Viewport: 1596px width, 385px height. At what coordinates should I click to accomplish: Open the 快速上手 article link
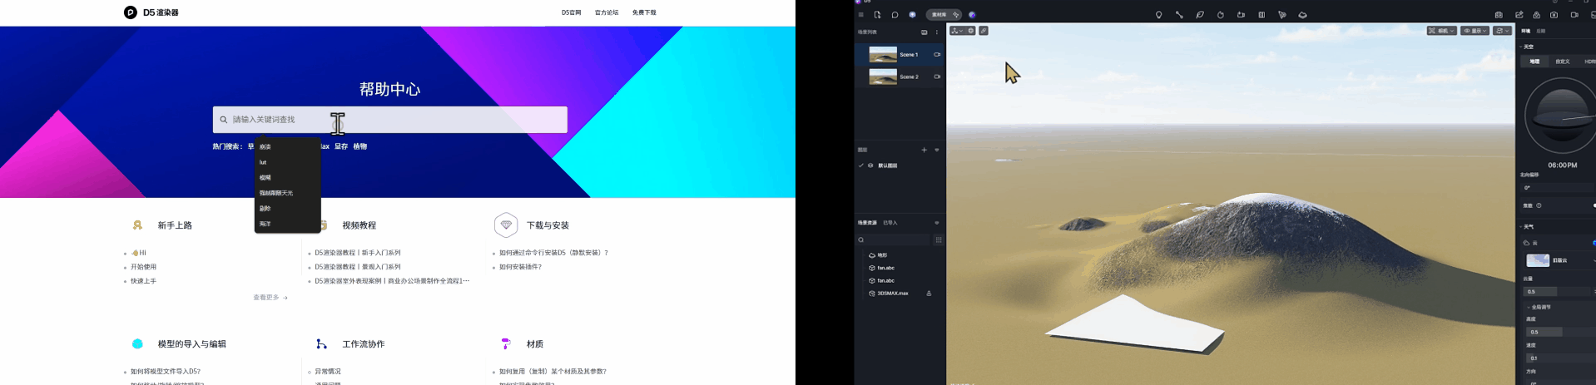pos(143,281)
